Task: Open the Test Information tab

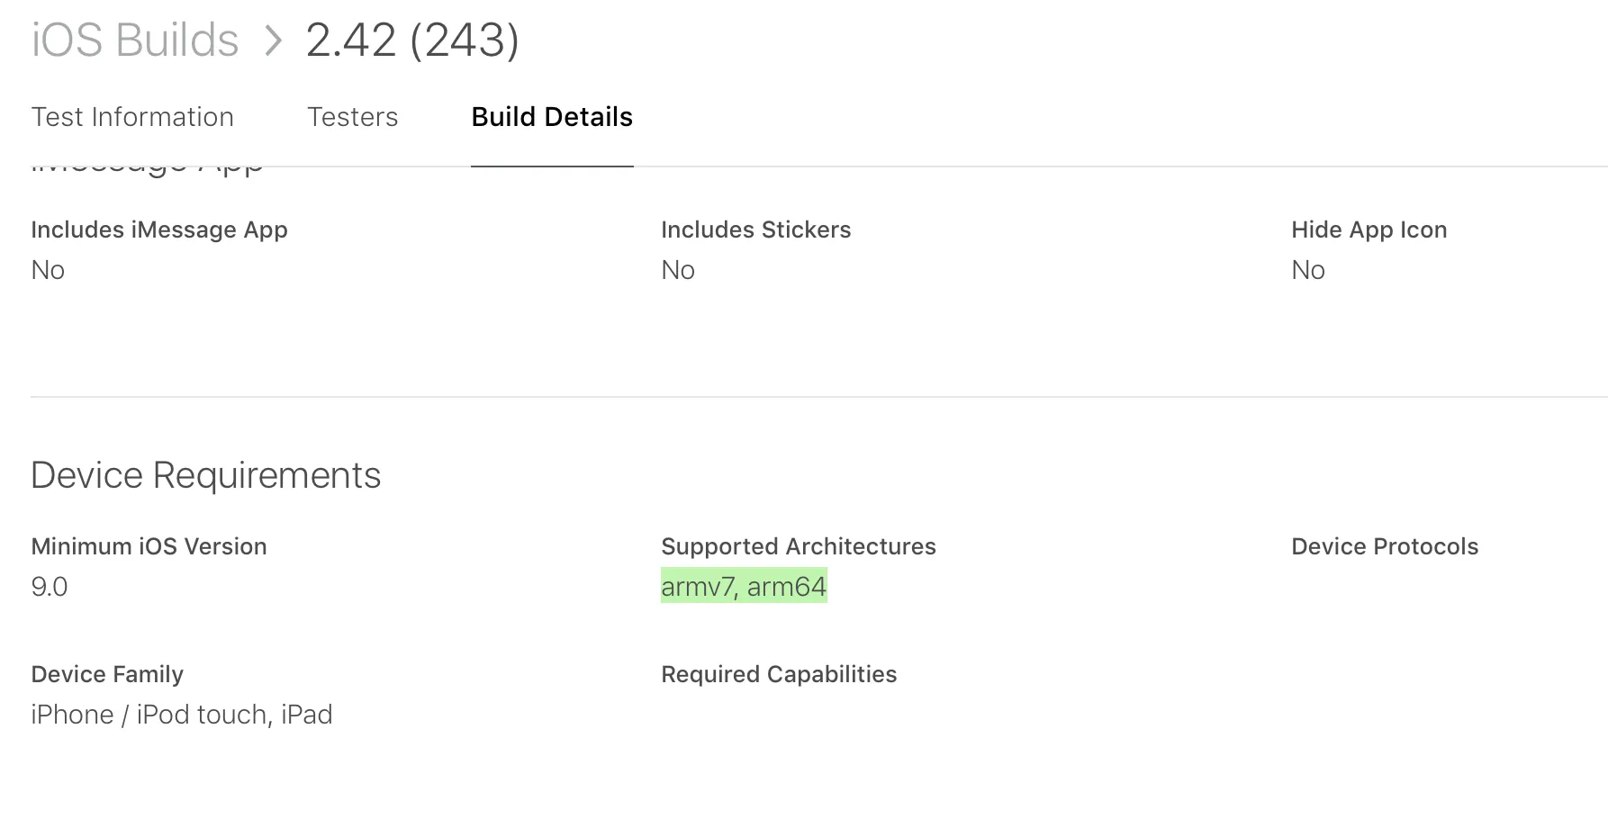Action: 132,117
